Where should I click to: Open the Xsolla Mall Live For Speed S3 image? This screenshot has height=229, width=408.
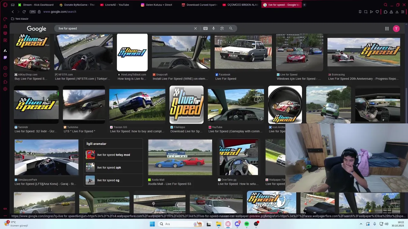click(180, 157)
